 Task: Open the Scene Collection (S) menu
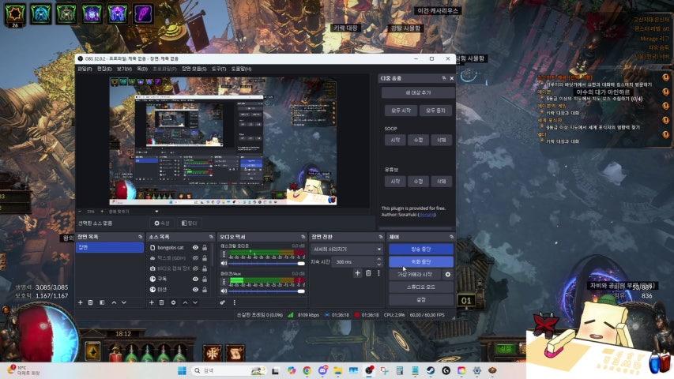pos(194,69)
